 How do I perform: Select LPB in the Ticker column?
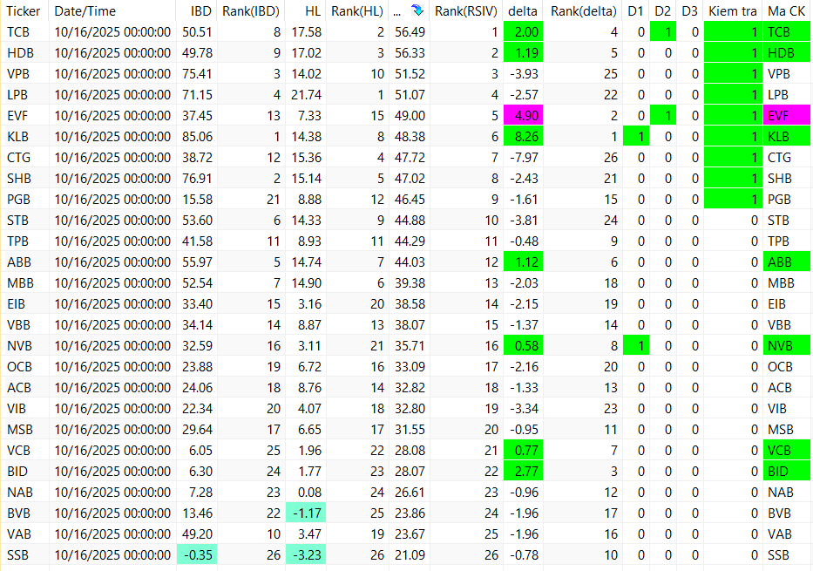[17, 95]
